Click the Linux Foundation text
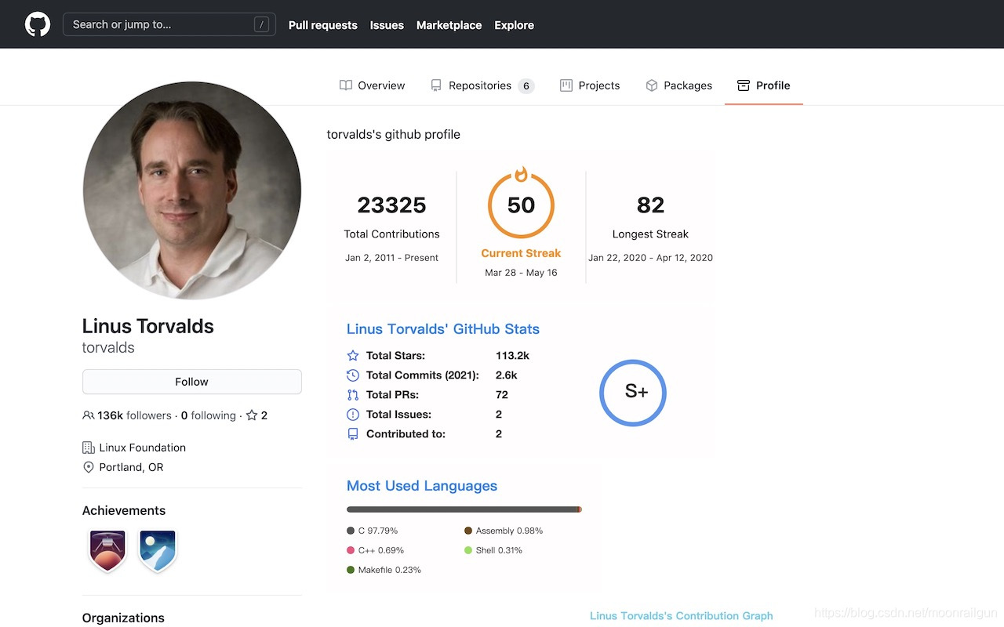 143,448
